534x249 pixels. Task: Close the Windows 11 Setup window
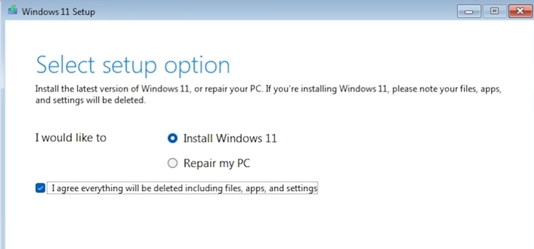[x=519, y=11]
